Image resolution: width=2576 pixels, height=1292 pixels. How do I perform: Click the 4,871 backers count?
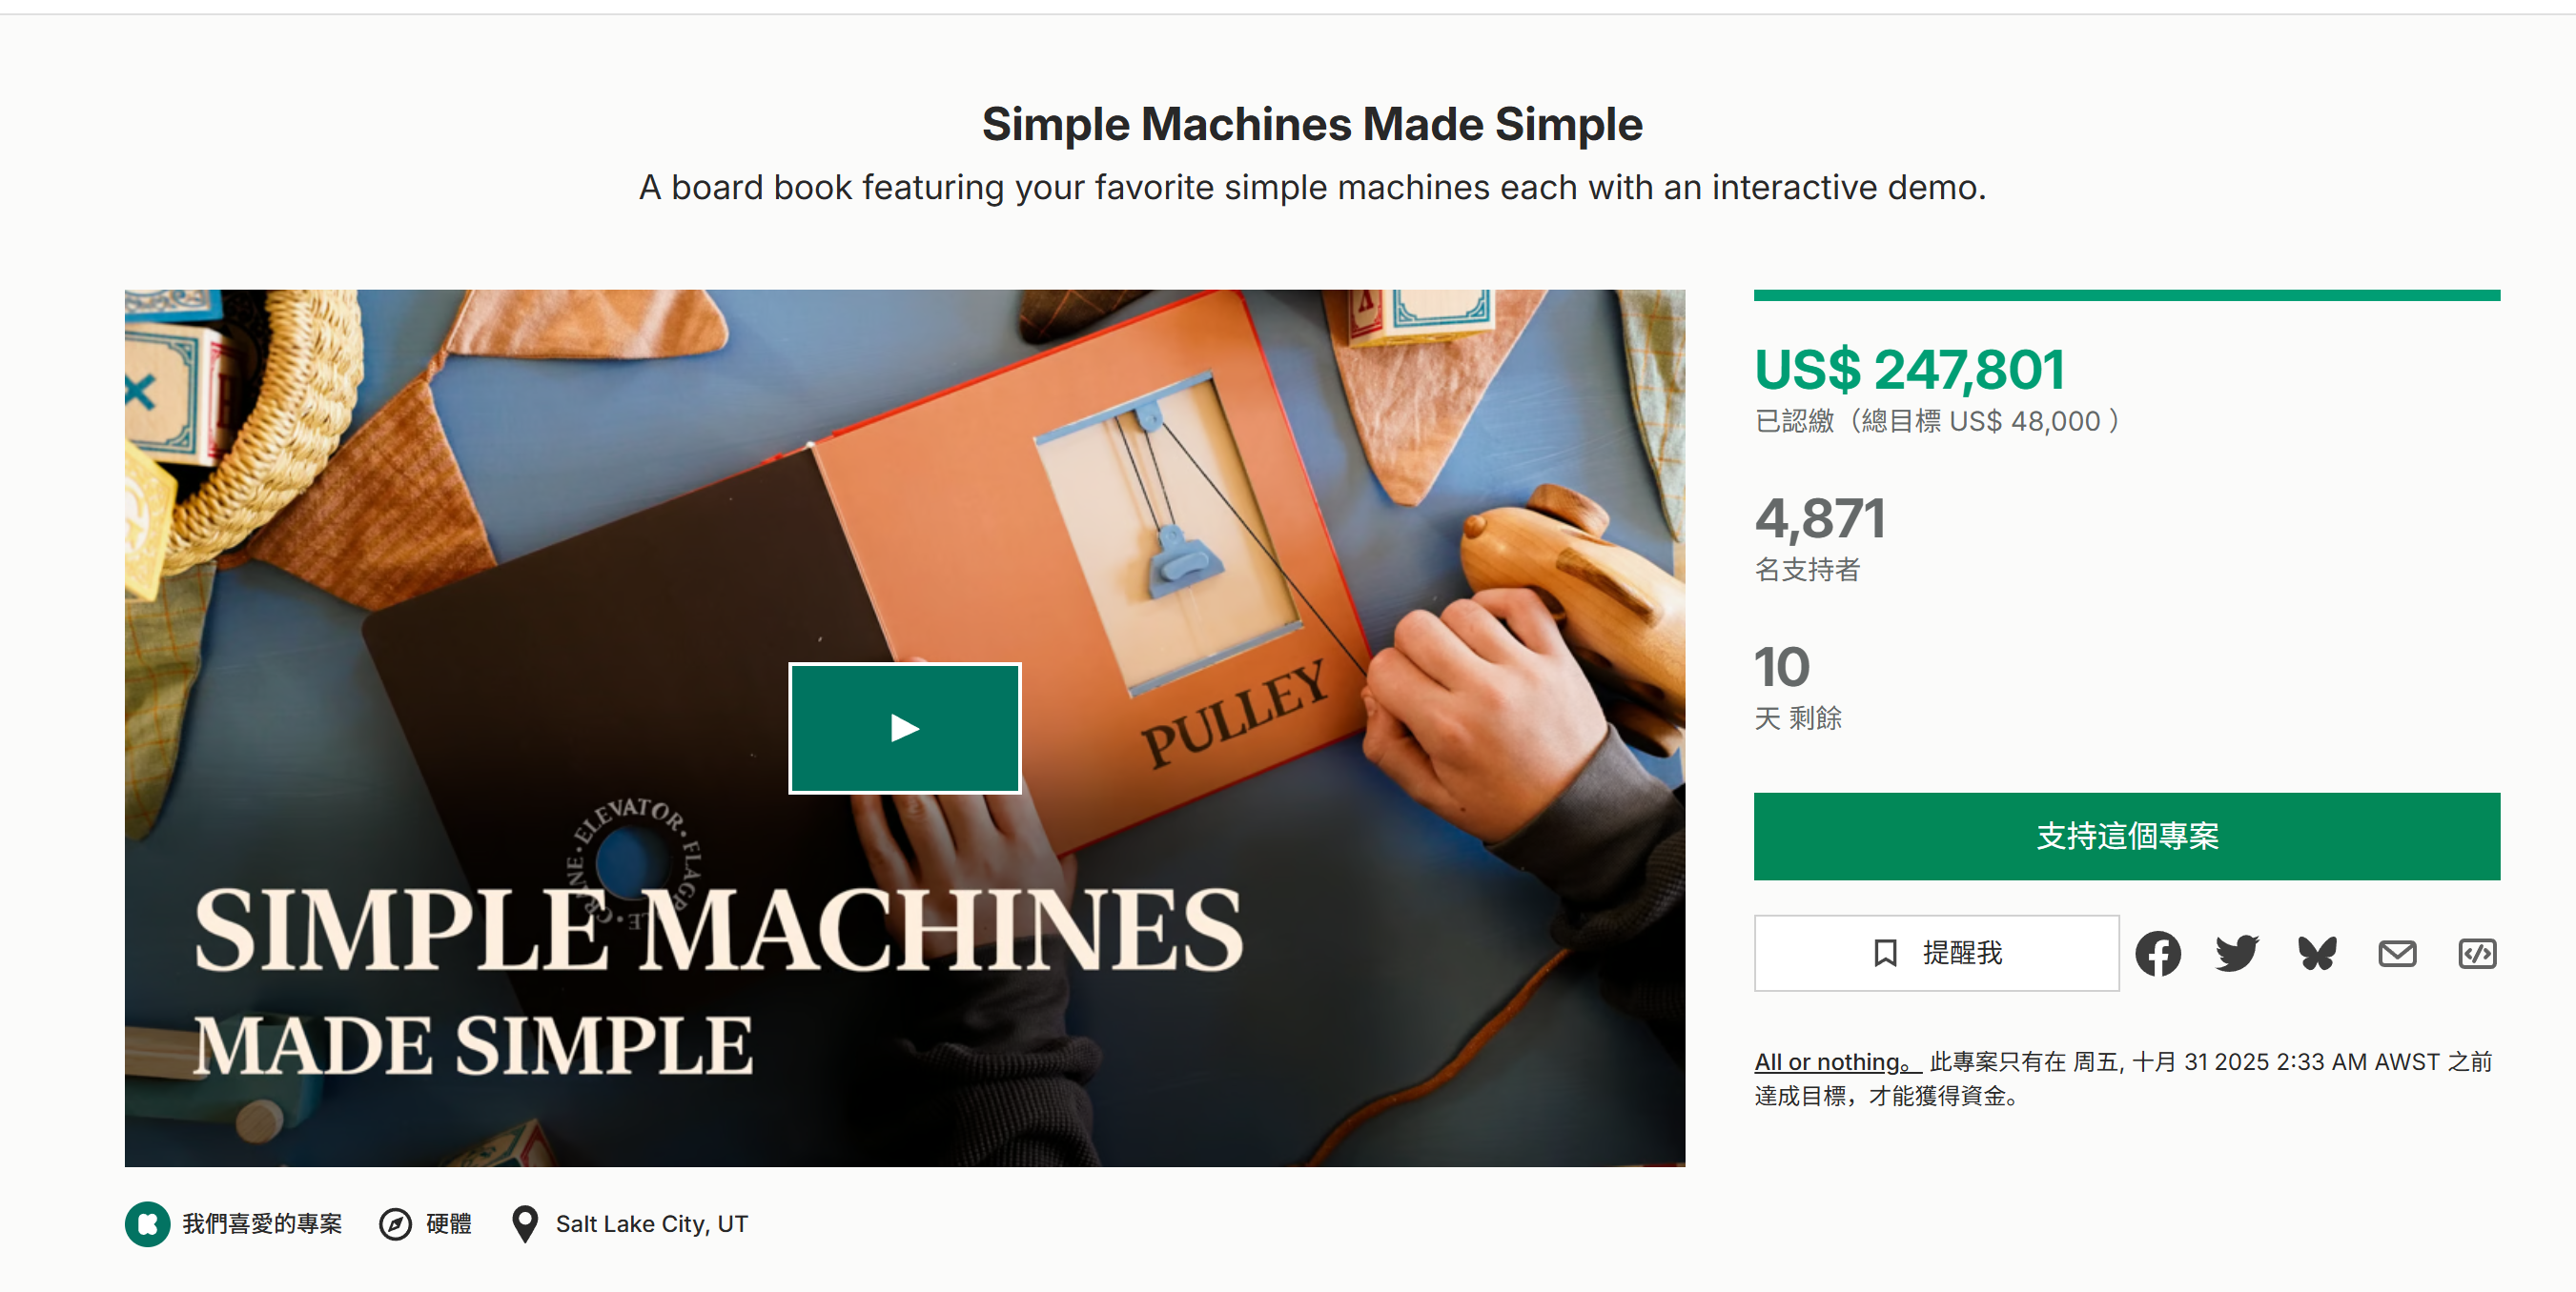pyautogui.click(x=1819, y=518)
